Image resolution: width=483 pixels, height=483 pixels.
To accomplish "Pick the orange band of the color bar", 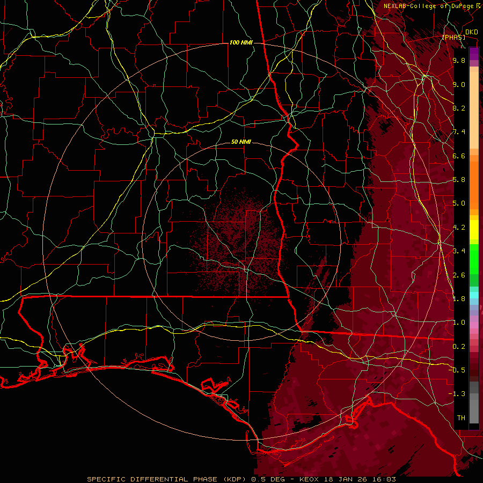I will [474, 185].
